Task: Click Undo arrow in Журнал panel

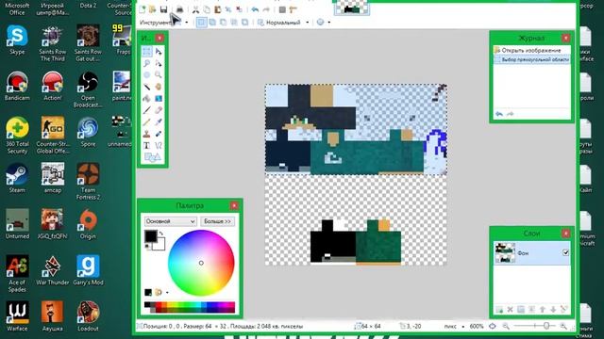Action: (x=499, y=114)
